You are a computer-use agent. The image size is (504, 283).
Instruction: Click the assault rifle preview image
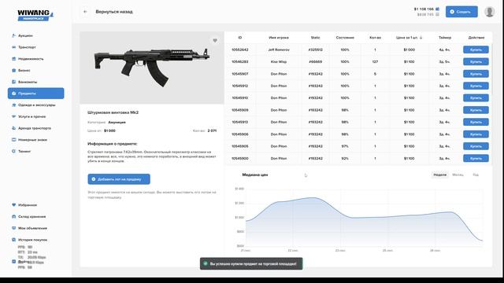click(152, 68)
